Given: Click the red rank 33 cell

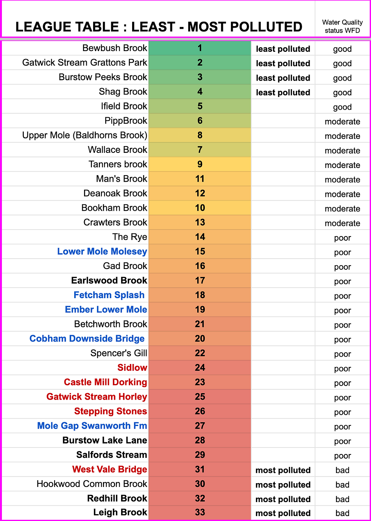Looking at the screenshot, I should pyautogui.click(x=200, y=513).
